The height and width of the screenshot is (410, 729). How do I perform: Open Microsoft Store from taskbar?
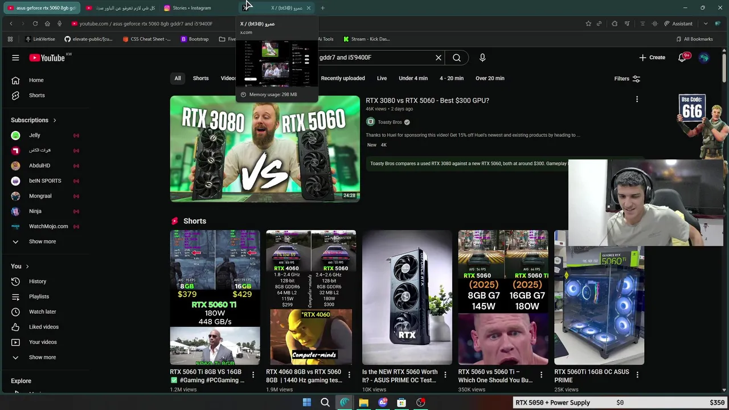pos(402,403)
